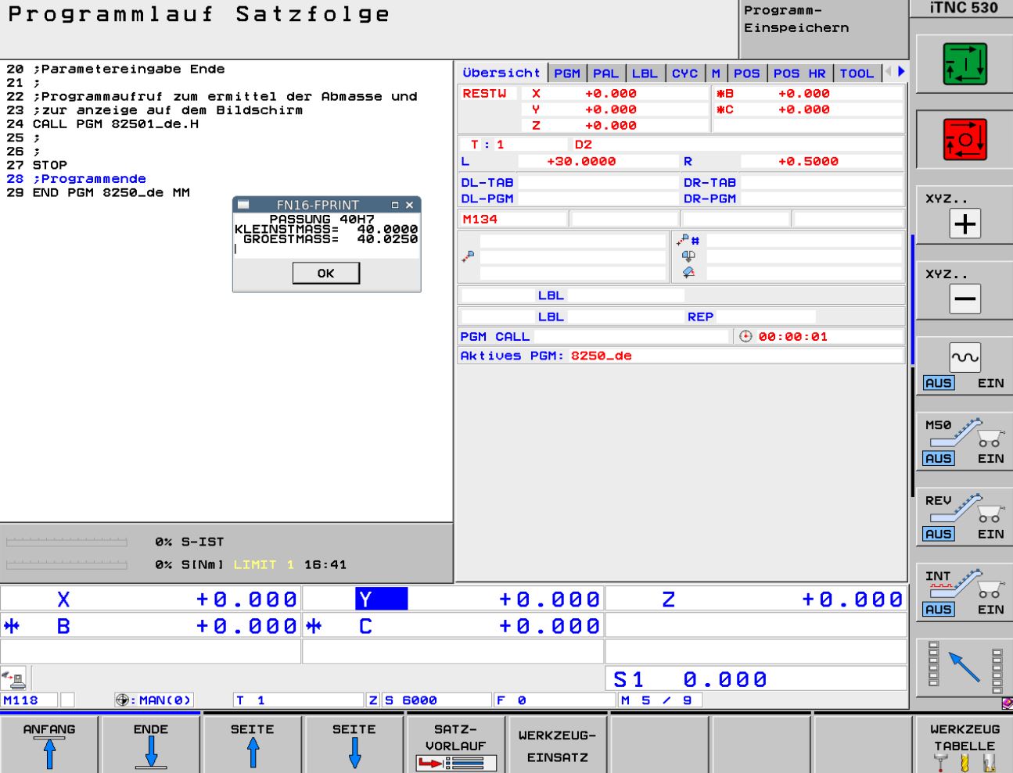Start SATZ-VORLAUF block scan softkey
The height and width of the screenshot is (773, 1013).
point(456,746)
